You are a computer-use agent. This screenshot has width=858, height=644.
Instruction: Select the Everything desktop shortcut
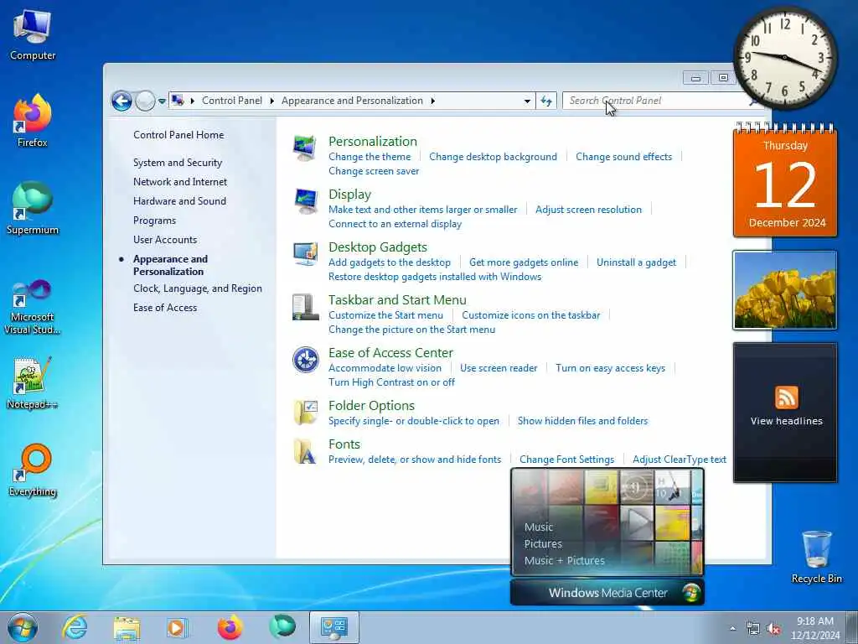pos(33,470)
